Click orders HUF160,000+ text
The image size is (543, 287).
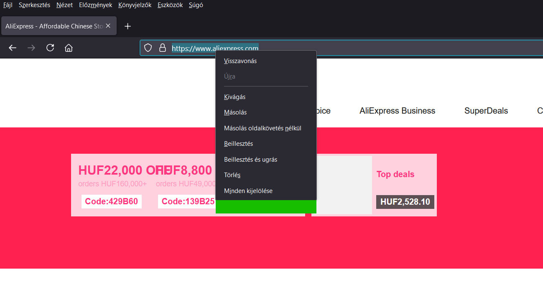click(x=112, y=184)
